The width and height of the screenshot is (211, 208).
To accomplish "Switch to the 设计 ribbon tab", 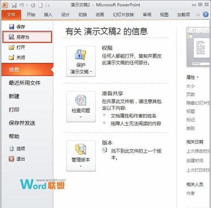I will pyautogui.click(x=65, y=14).
